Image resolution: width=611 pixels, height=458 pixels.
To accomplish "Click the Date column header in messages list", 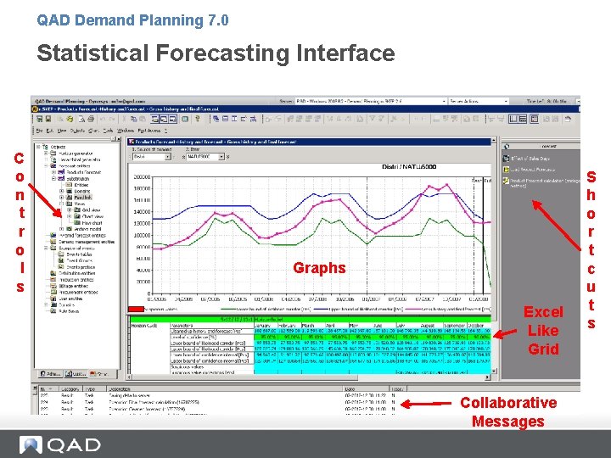I will coord(366,388).
